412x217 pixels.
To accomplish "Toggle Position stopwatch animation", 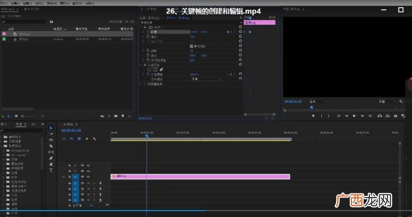I will click(x=148, y=32).
